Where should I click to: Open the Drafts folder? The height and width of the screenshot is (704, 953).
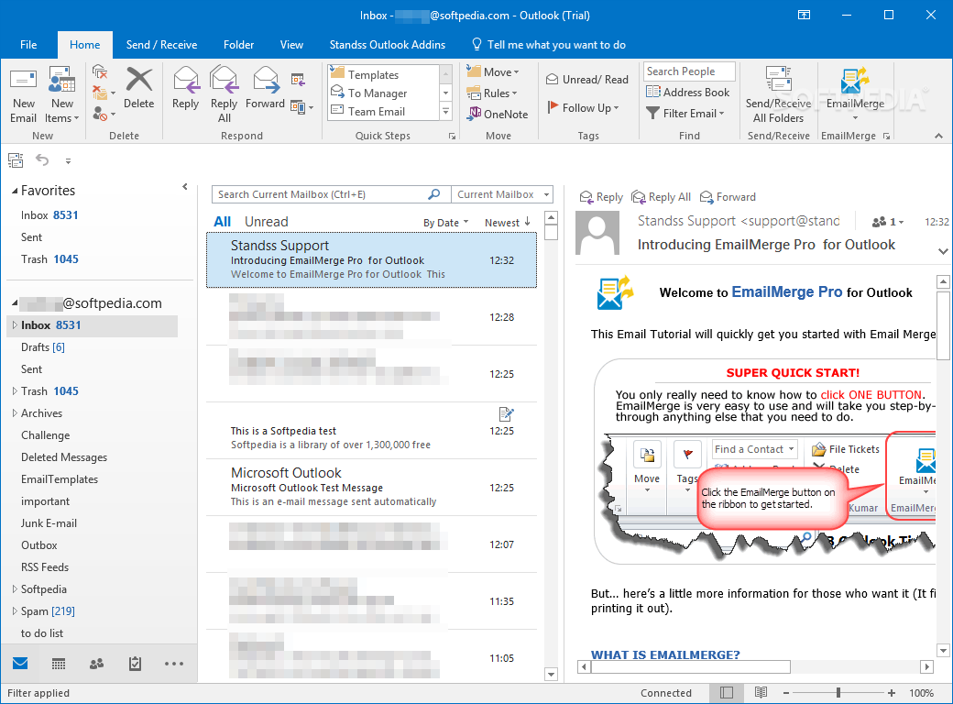click(43, 347)
